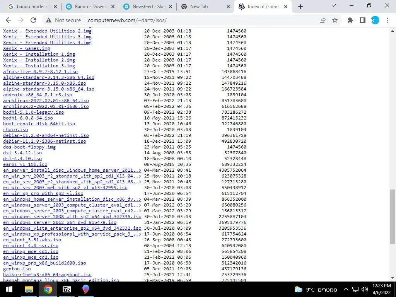The image size is (396, 297).
Task: Click the en_winnt_3.51.wks.iso link
Action: 32,240
